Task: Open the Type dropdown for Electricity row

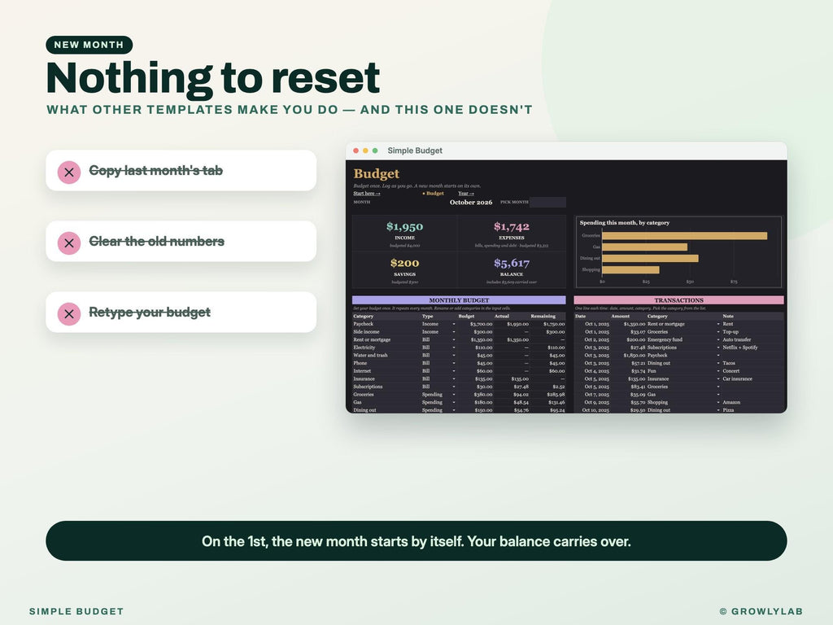Action: click(x=454, y=347)
